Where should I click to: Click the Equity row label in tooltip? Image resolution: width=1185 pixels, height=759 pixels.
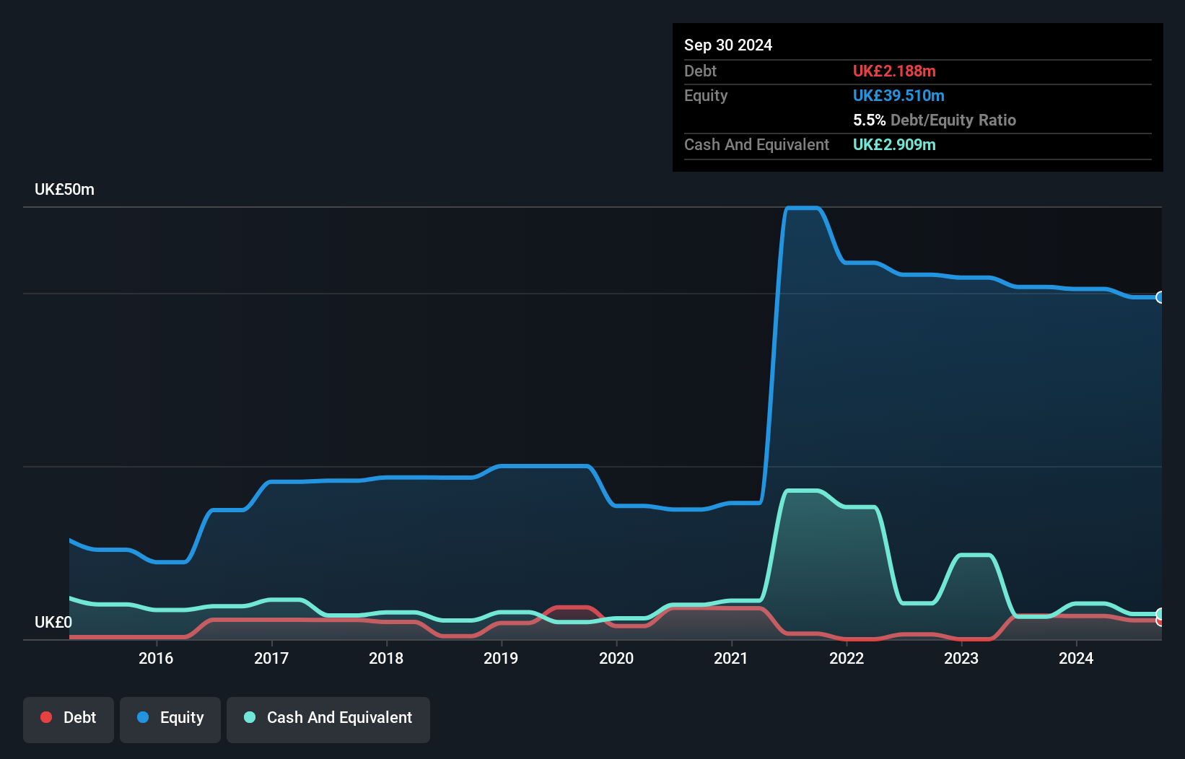coord(706,95)
